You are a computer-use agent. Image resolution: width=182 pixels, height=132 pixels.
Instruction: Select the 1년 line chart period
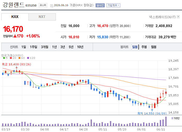(54, 47)
